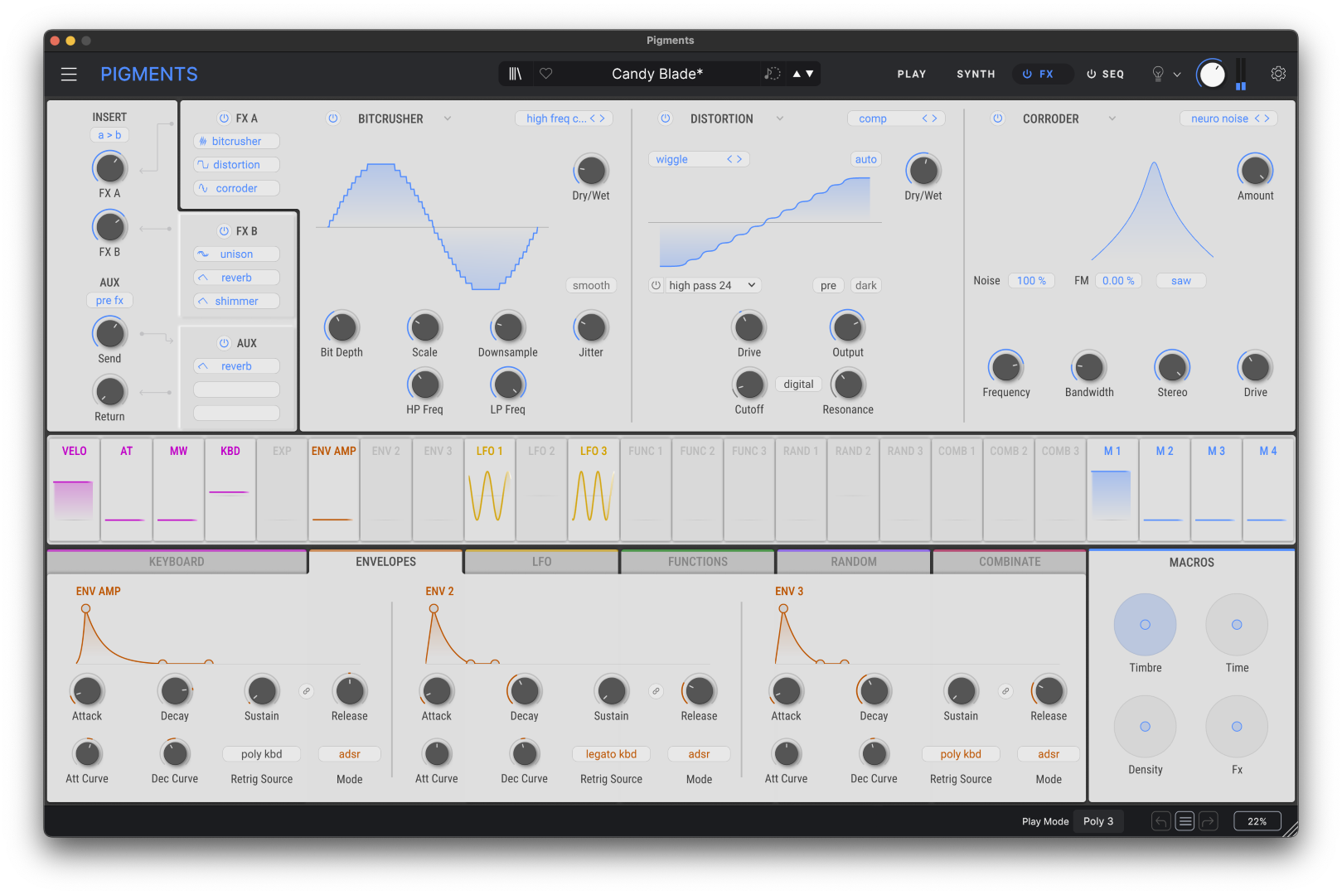This screenshot has height=895, width=1342.
Task: Open the LFO 1 modulation slot
Action: pyautogui.click(x=490, y=489)
